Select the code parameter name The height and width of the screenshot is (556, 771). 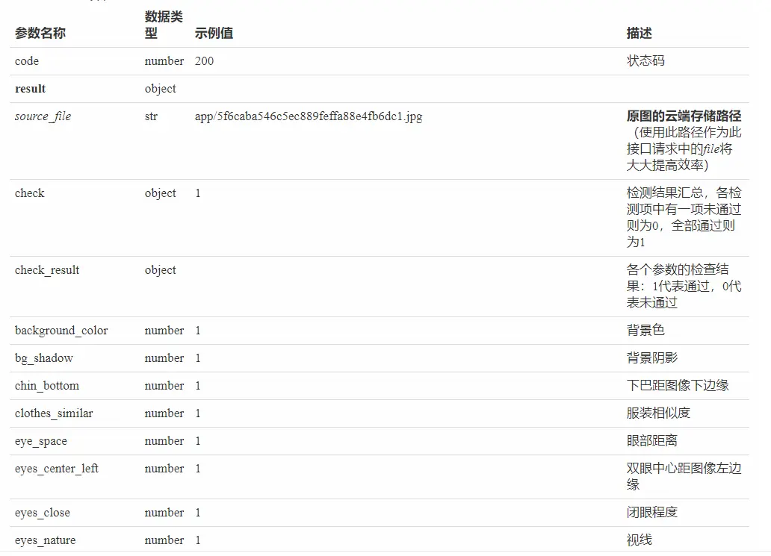point(27,61)
